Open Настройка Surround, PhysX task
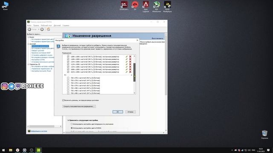This screenshot has height=153, width=273. pos(41,71)
